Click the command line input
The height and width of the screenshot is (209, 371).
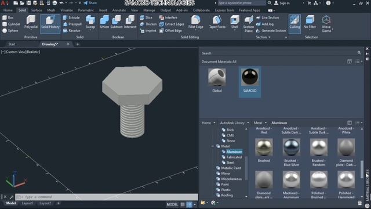107,197
